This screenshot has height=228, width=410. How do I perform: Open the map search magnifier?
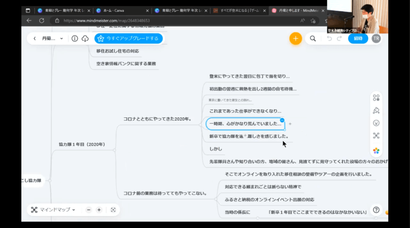click(x=313, y=39)
